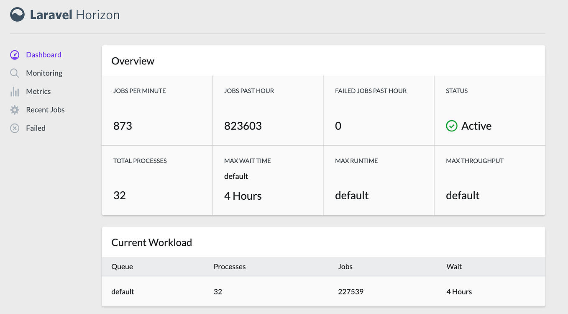Click the Wait column header
Image resolution: width=568 pixels, height=314 pixels.
click(454, 267)
